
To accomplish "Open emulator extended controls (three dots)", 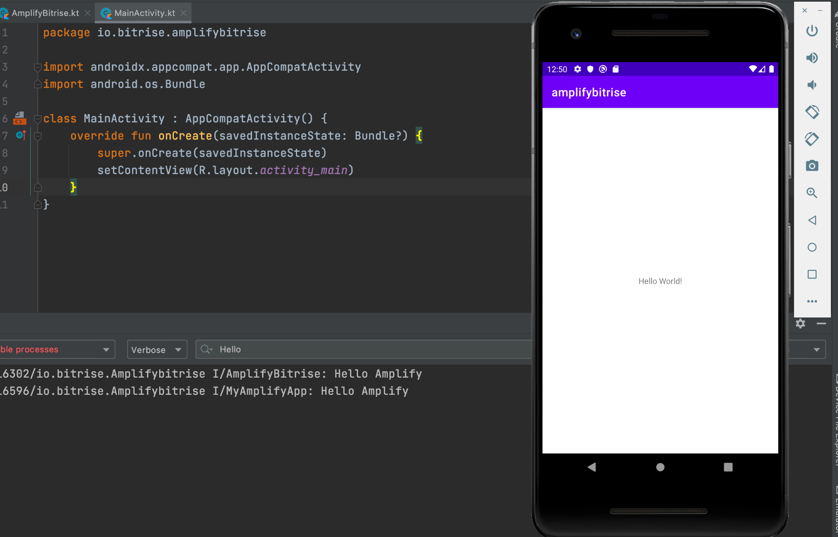I will point(812,301).
